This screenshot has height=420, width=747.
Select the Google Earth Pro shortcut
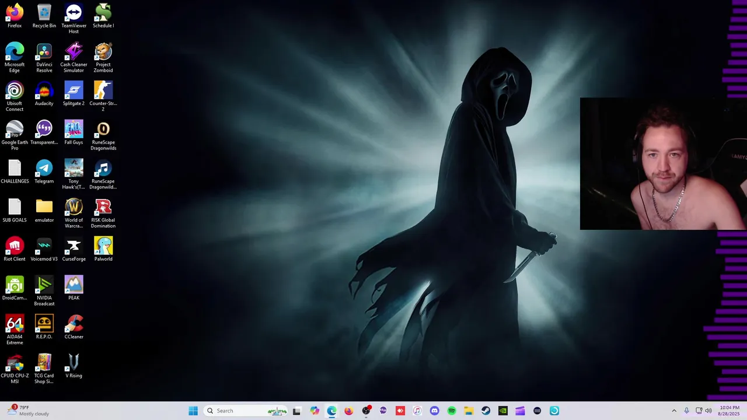[15, 135]
